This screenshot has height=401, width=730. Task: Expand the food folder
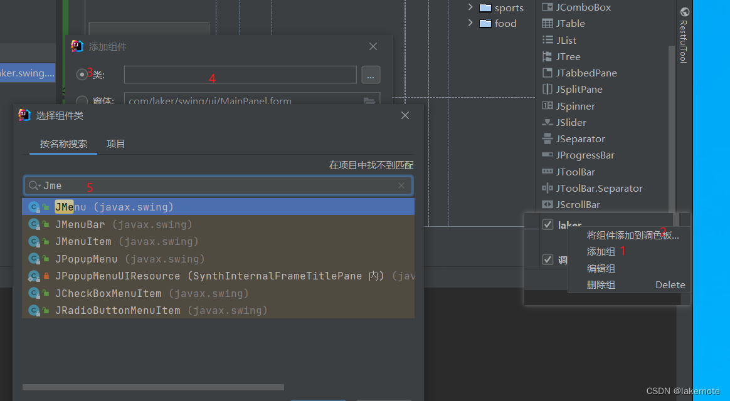470,23
